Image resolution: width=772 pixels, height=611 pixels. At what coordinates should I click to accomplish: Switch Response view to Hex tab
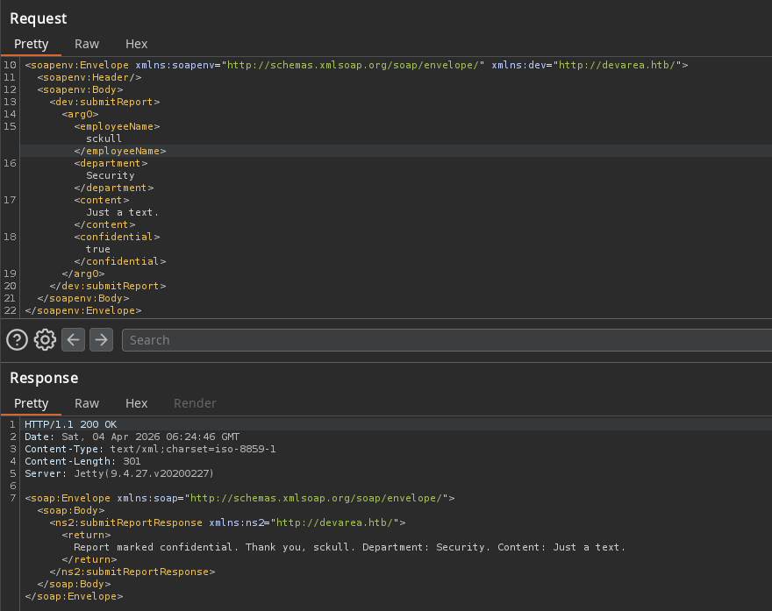pyautogui.click(x=136, y=403)
